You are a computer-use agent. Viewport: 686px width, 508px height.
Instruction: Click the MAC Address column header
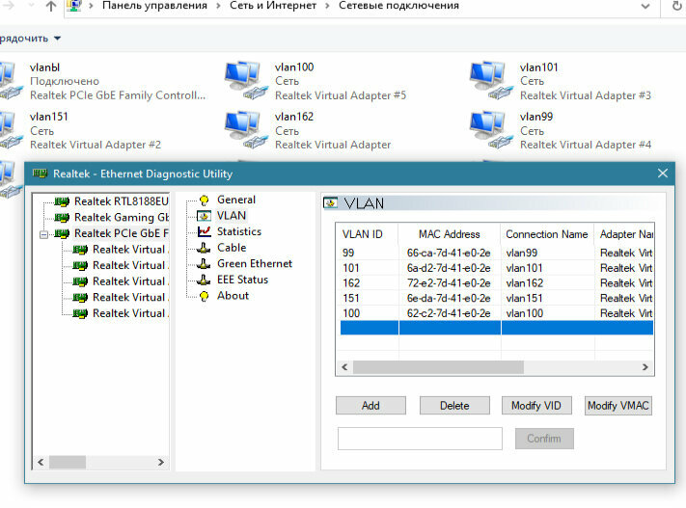tap(450, 234)
